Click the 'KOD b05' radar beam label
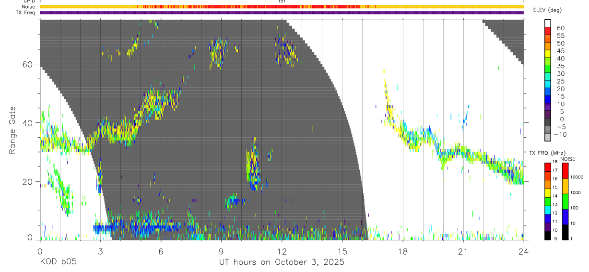 (58, 262)
